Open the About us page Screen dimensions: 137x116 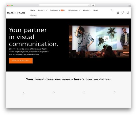click(x=87, y=10)
